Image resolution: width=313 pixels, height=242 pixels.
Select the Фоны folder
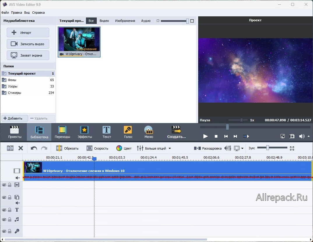pos(28,80)
